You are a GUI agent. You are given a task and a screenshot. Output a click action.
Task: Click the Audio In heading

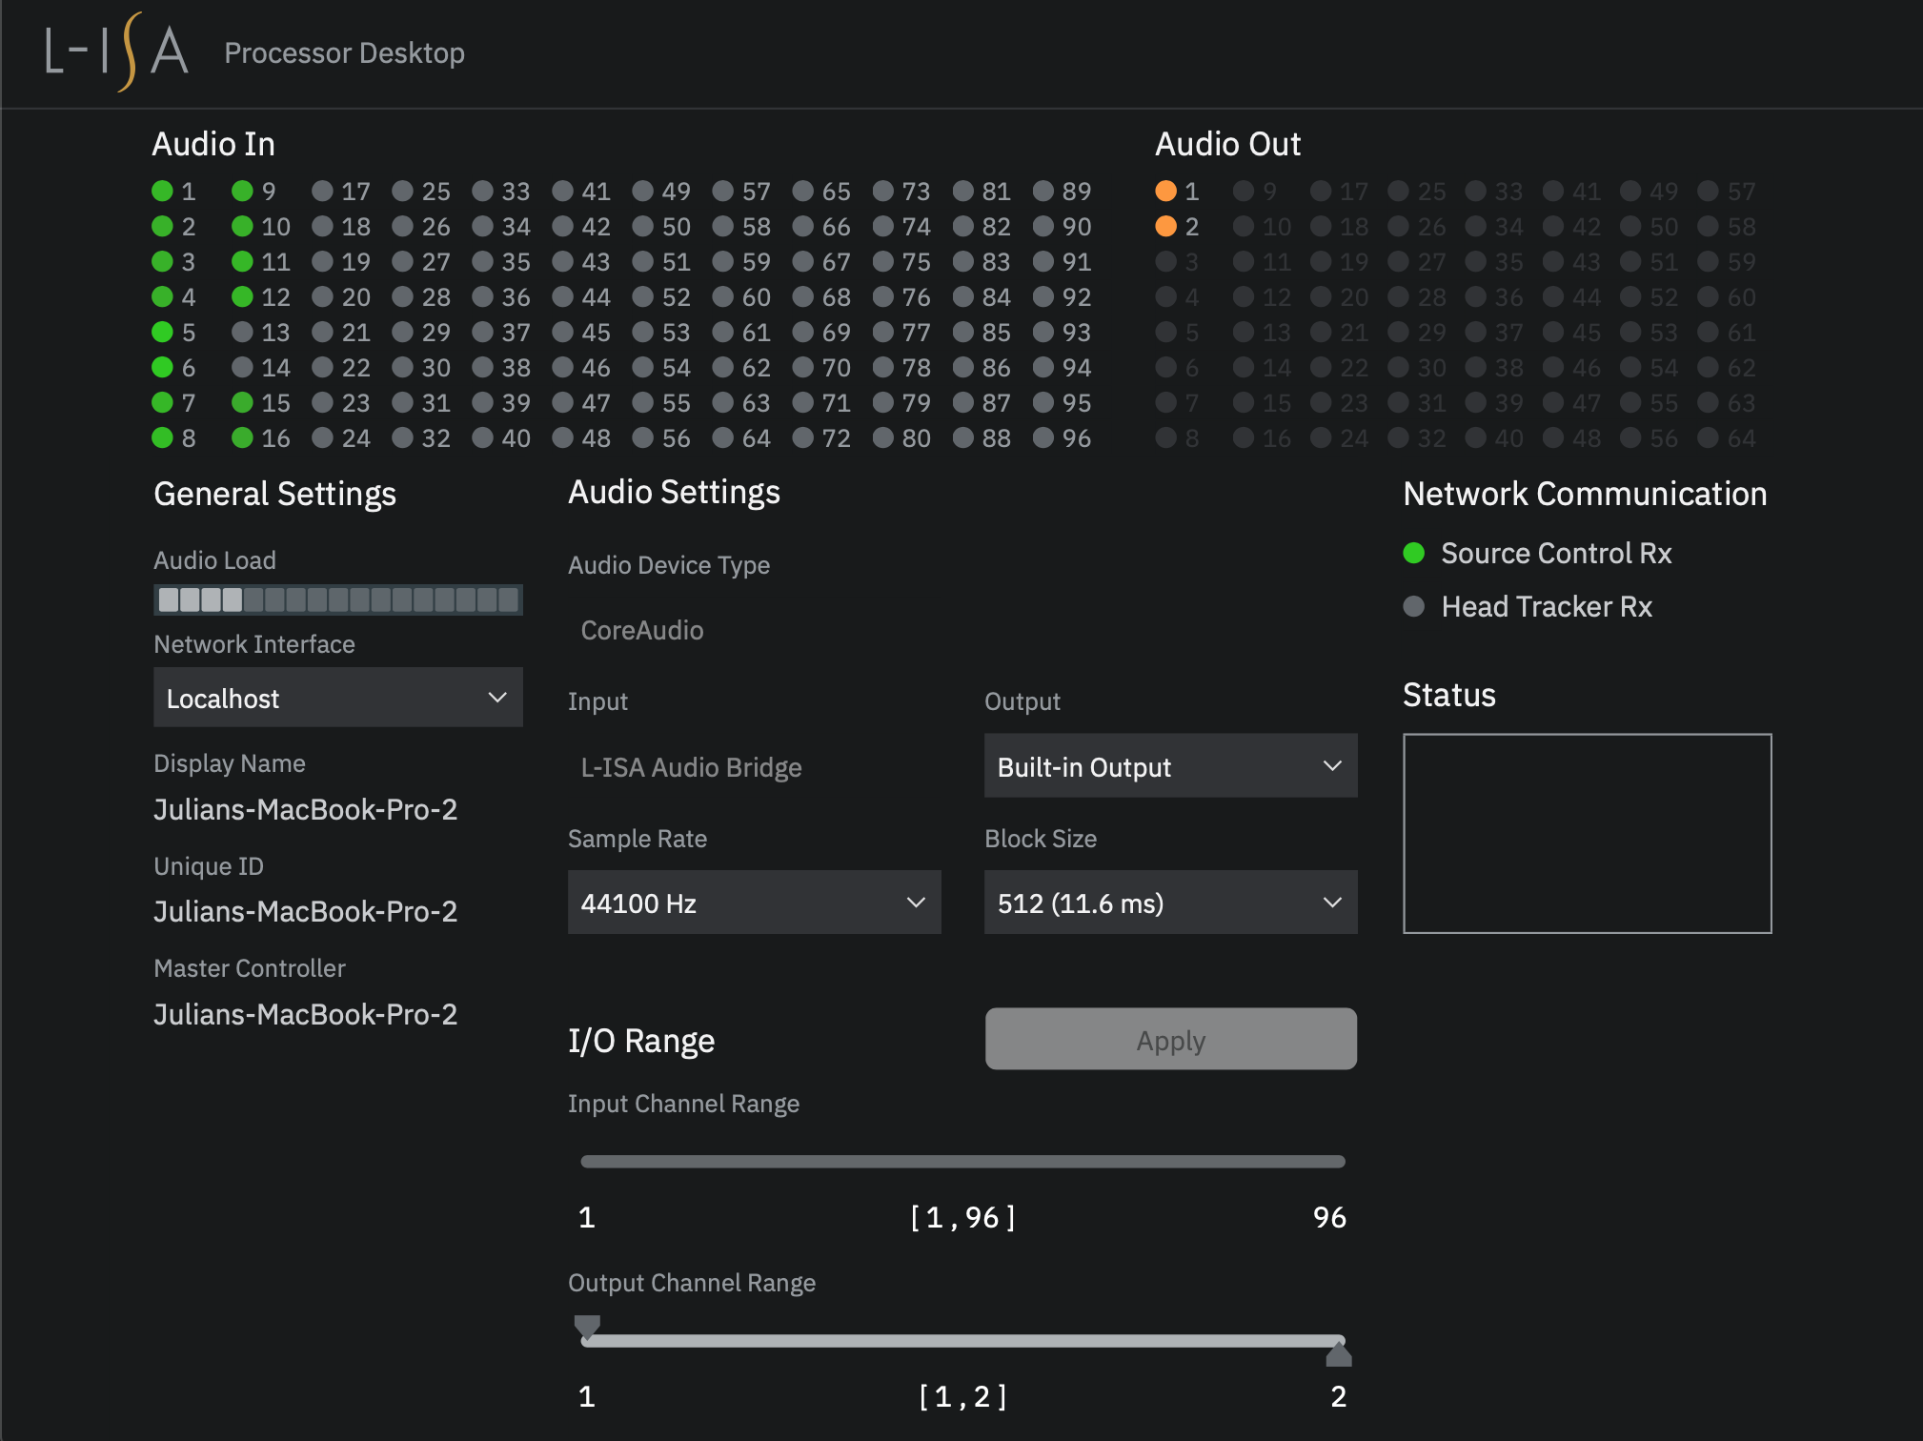[x=213, y=144]
